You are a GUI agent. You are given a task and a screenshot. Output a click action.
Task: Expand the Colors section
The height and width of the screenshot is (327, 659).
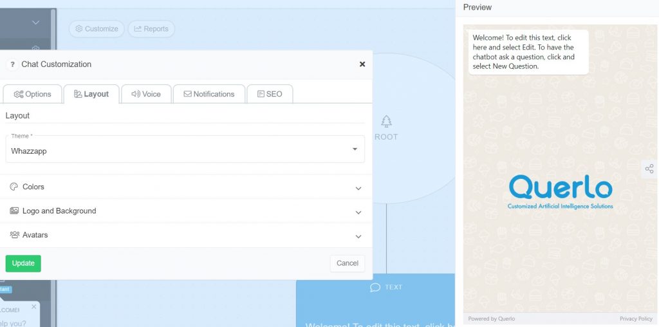tap(186, 187)
